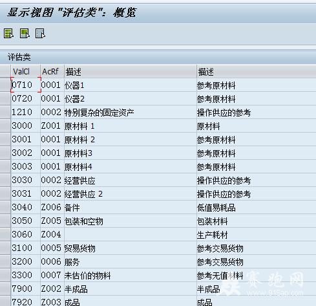Click the 仪器2 description cell
This screenshot has height=306, width=316.
pos(131,99)
